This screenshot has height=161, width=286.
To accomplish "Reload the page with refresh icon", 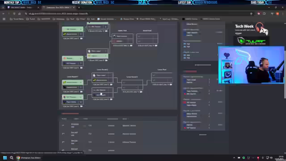I will click(x=14, y=14).
